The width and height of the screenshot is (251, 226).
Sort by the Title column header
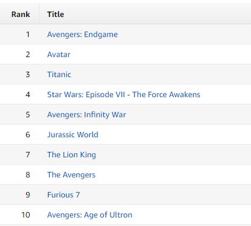[55, 15]
